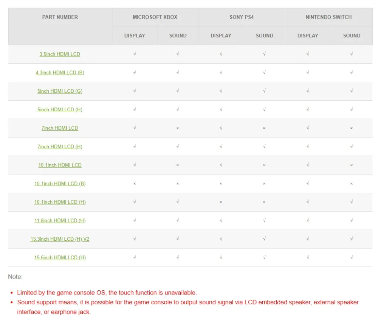Open the 10.1inch HDMI LCD (H) link
378x321 pixels.
pos(60,202)
